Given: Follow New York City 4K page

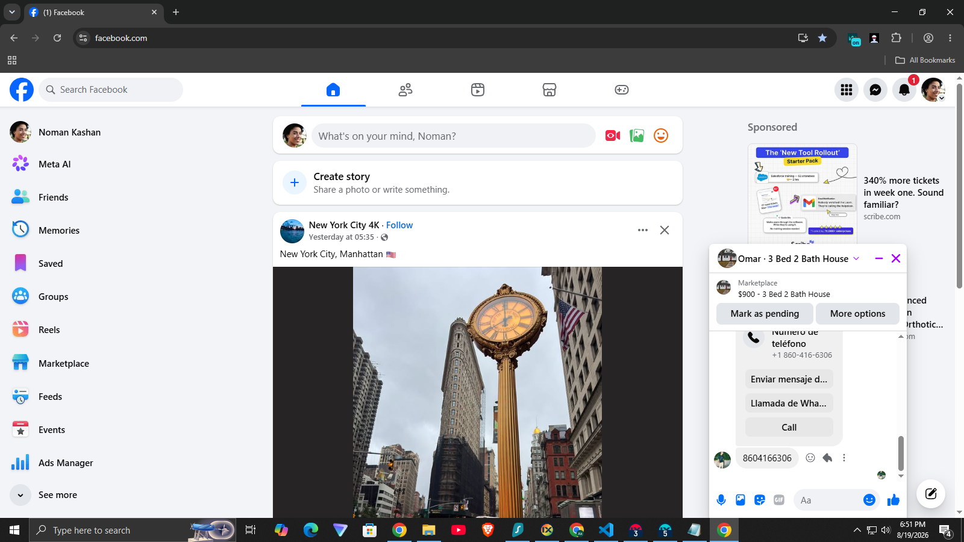Looking at the screenshot, I should pos(399,225).
